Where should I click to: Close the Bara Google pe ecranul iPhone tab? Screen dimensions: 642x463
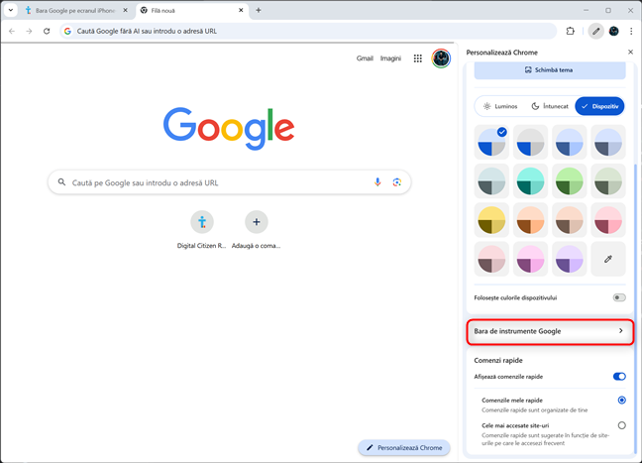pyautogui.click(x=126, y=10)
